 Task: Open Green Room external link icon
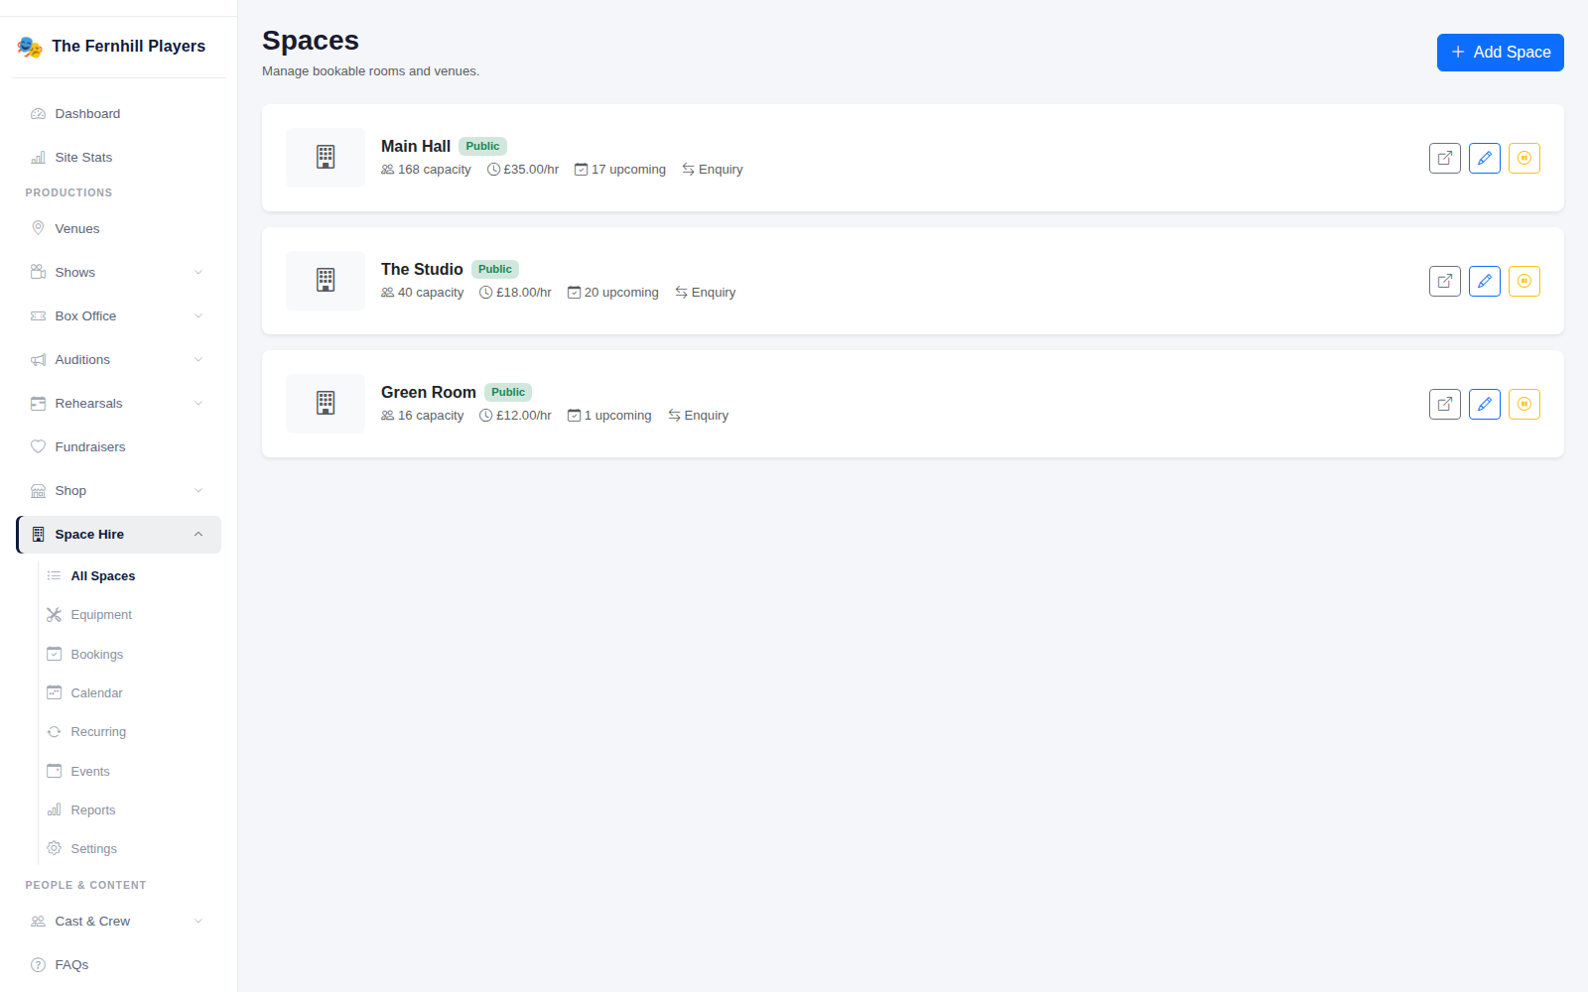[x=1445, y=404]
